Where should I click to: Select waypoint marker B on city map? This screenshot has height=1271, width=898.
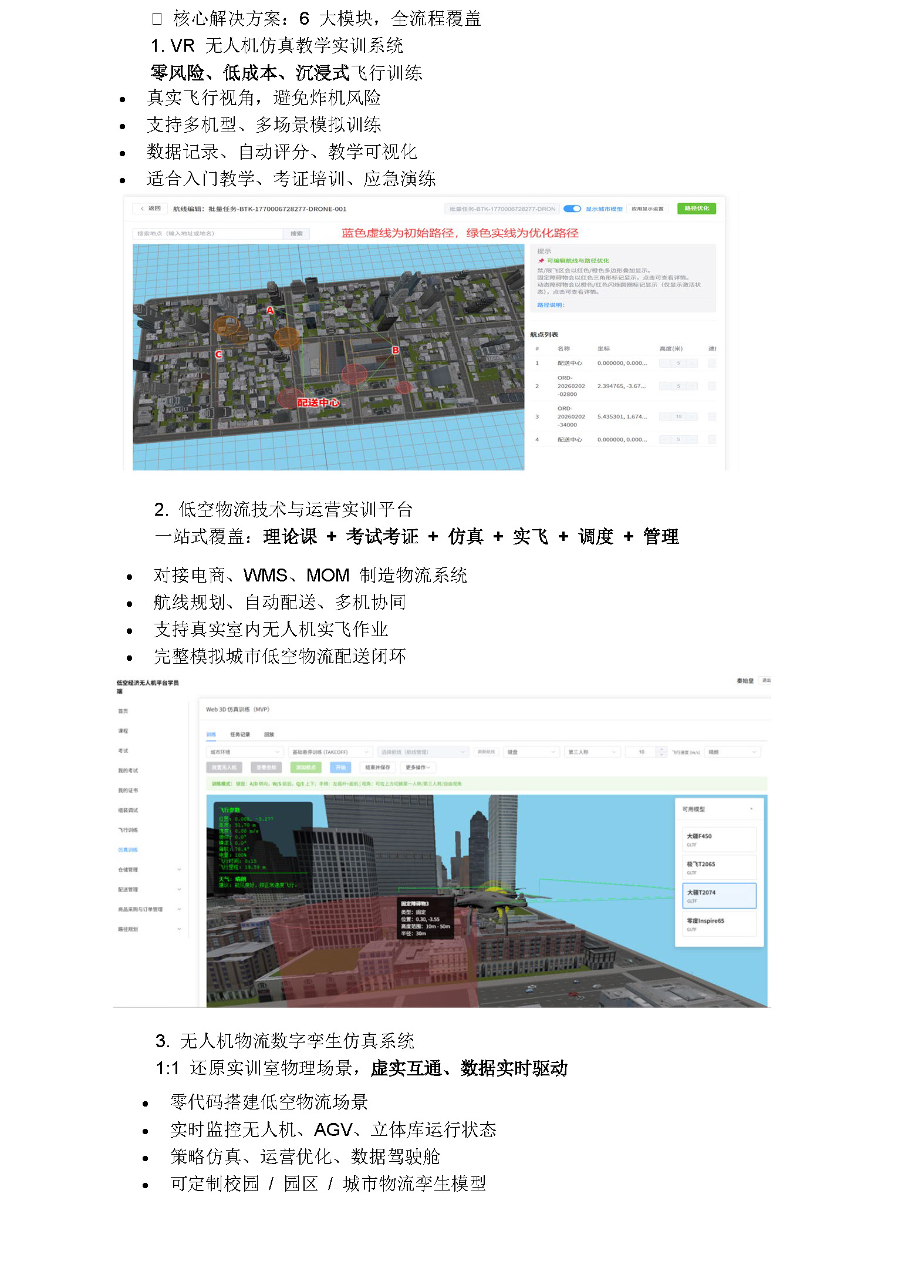(x=395, y=350)
